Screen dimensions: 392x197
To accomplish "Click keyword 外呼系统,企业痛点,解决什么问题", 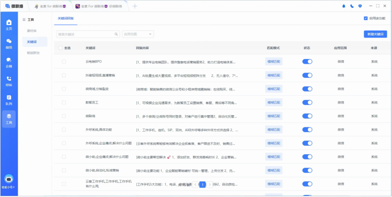I will tap(109, 143).
